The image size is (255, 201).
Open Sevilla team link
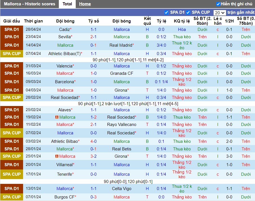click(64, 37)
